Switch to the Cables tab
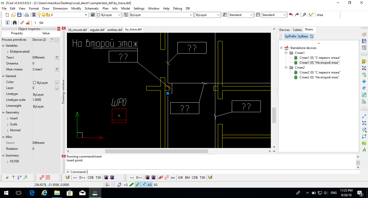 (297, 30)
